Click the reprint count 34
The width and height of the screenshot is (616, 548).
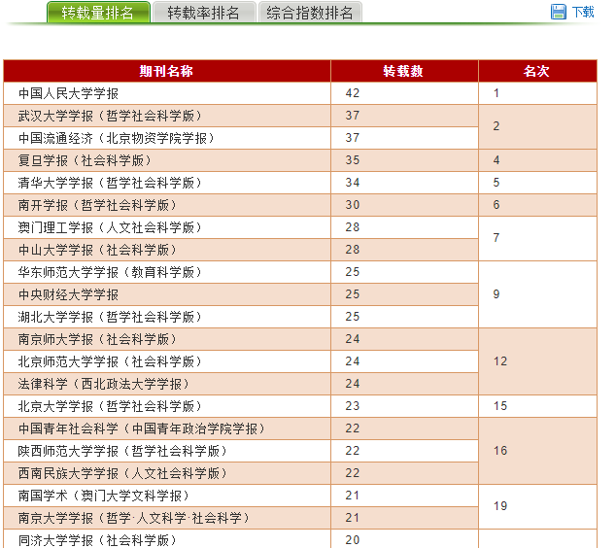(353, 183)
